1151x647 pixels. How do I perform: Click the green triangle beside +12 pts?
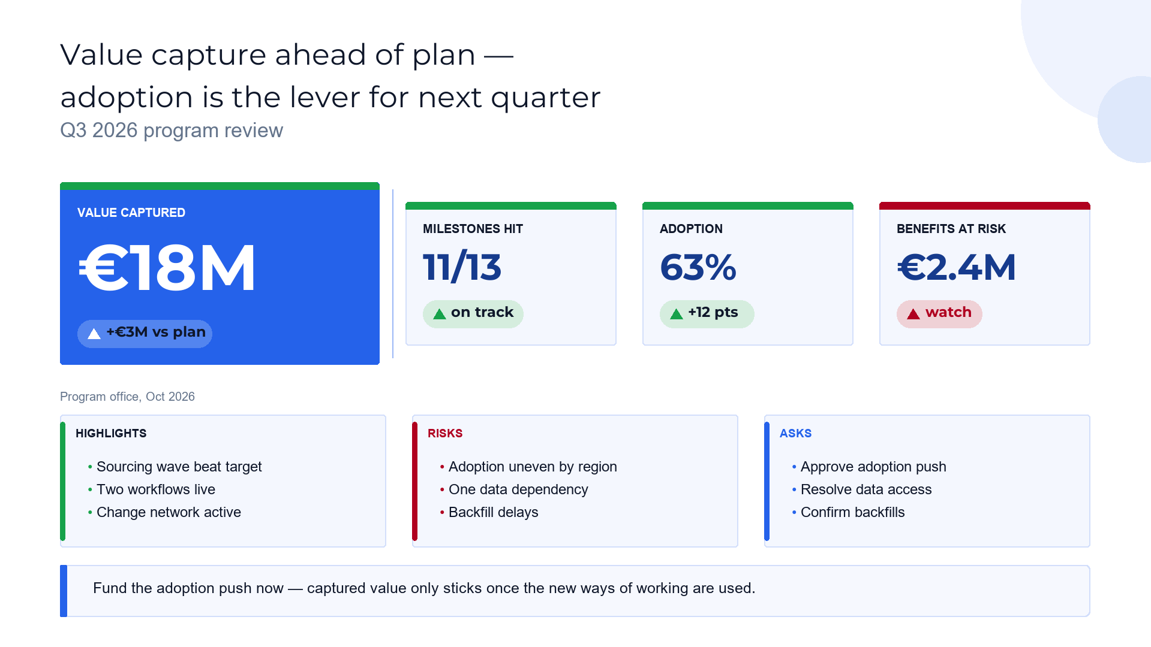(x=677, y=314)
